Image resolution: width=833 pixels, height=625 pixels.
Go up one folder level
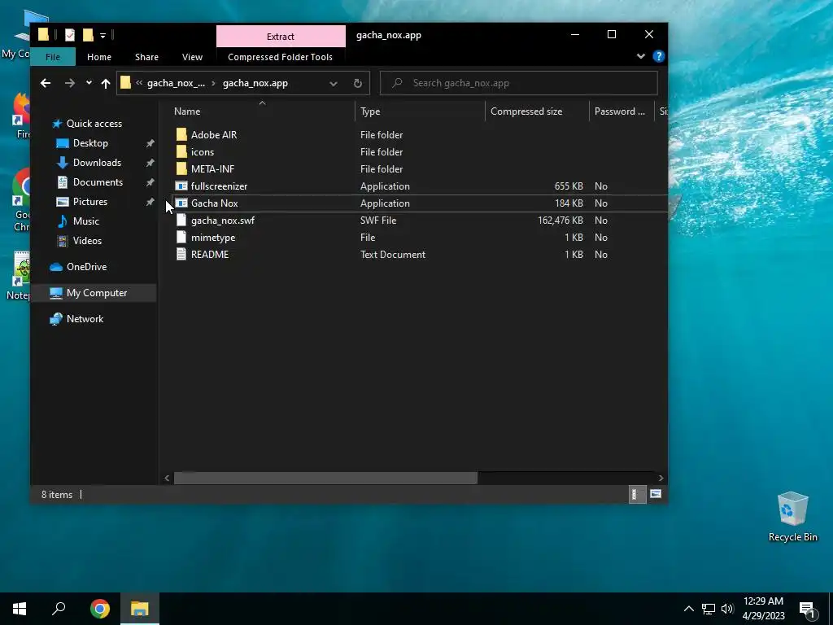click(x=106, y=83)
